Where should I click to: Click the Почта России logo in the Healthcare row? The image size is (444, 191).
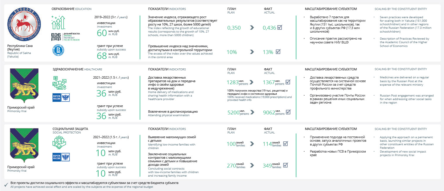tap(61, 98)
